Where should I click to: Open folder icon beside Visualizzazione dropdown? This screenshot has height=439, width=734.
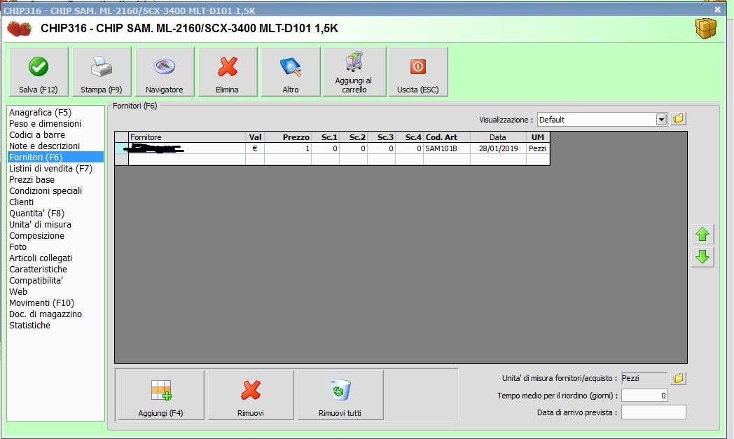678,119
